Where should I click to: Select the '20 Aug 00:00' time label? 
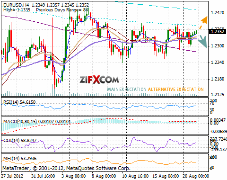(x=196, y=176)
